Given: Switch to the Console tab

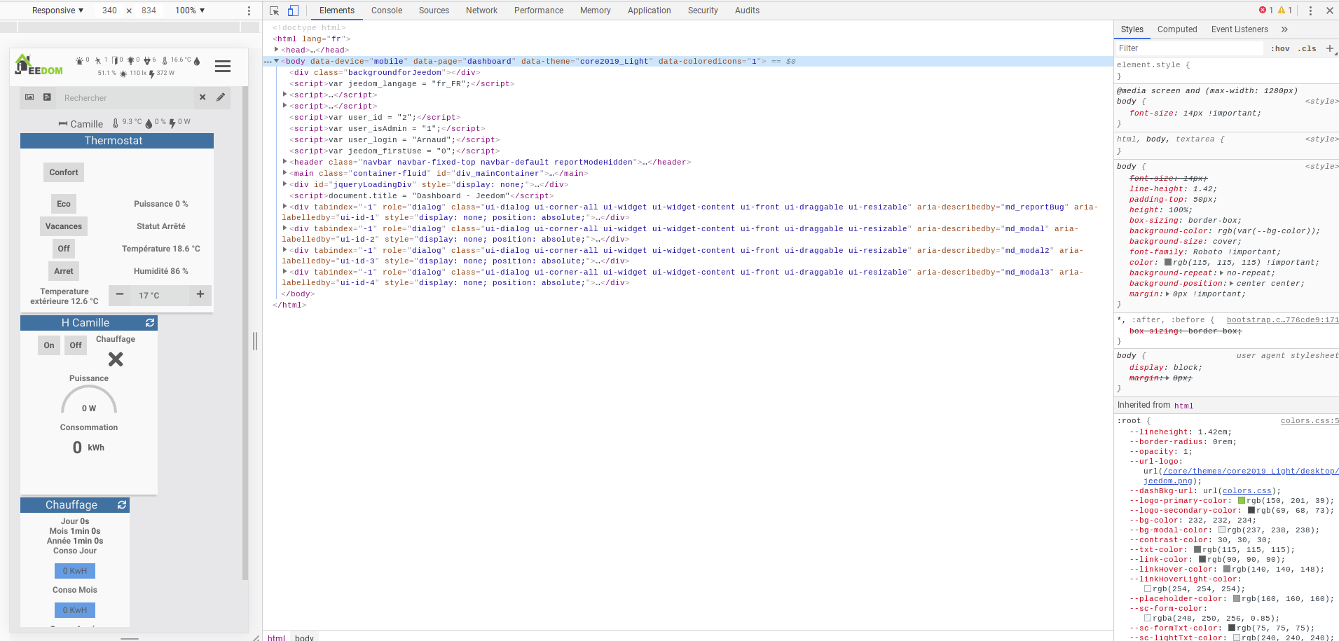Looking at the screenshot, I should 387,11.
